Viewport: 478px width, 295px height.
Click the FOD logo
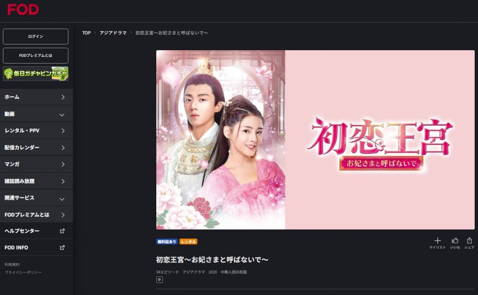point(23,10)
